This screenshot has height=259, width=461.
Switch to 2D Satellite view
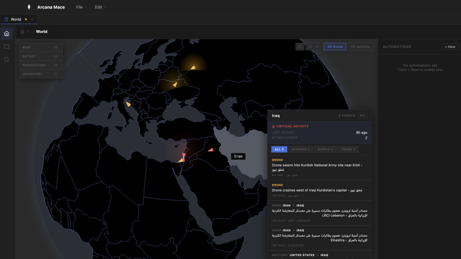(360, 47)
